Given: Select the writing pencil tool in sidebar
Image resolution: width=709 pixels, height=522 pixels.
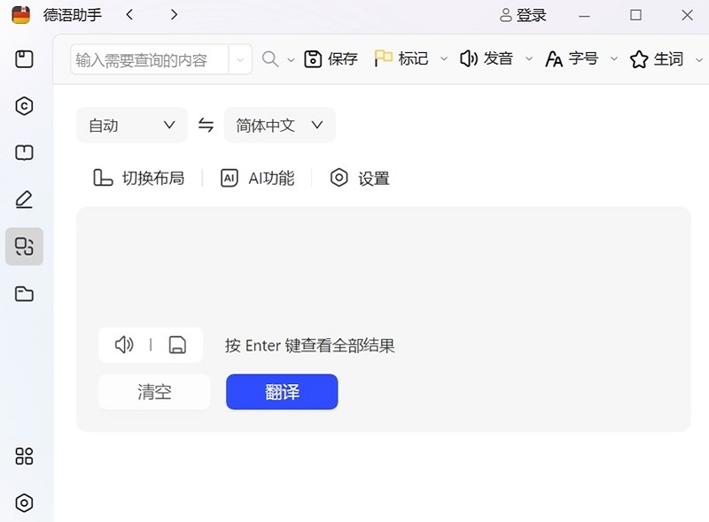Looking at the screenshot, I should tap(24, 199).
